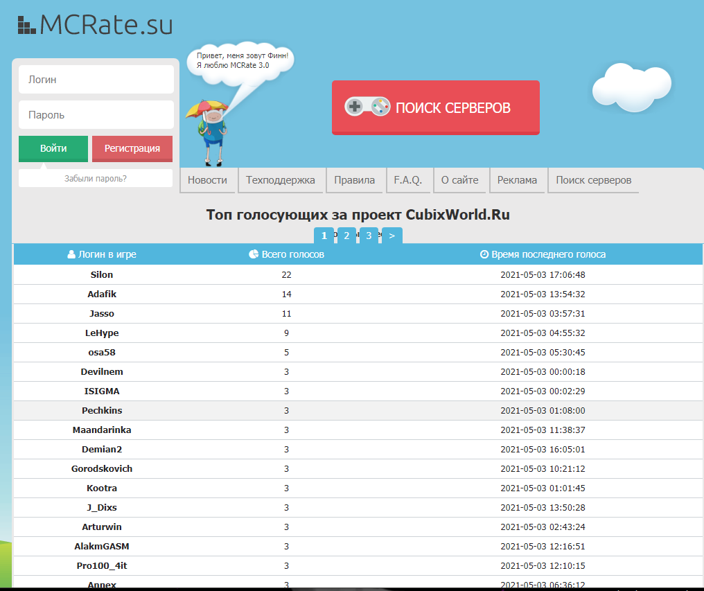Open the Регистрация sign-up button
Viewport: 704px width, 591px height.
[132, 149]
